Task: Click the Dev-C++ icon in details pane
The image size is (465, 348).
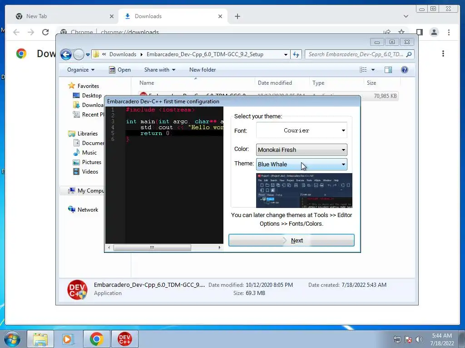Action: click(x=77, y=290)
